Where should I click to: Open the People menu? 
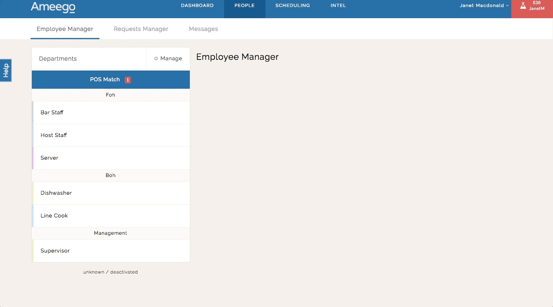point(244,6)
